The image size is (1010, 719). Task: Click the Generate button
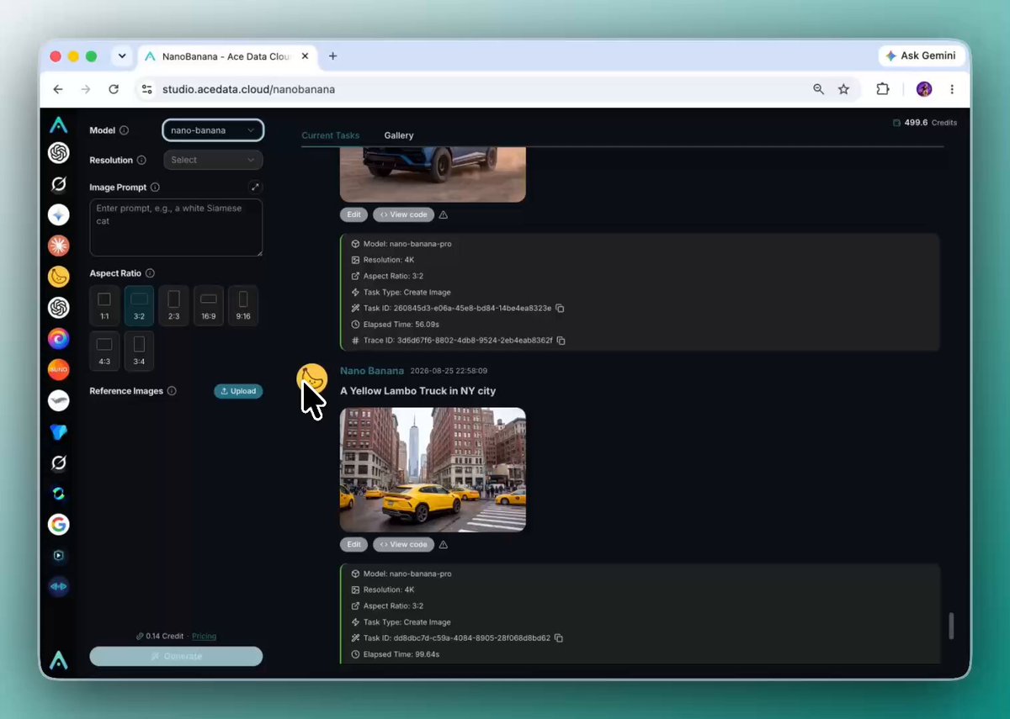click(x=176, y=656)
